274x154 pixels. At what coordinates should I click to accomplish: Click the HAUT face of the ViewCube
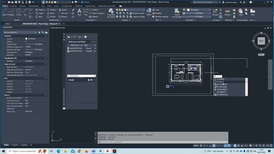pyautogui.click(x=261, y=41)
